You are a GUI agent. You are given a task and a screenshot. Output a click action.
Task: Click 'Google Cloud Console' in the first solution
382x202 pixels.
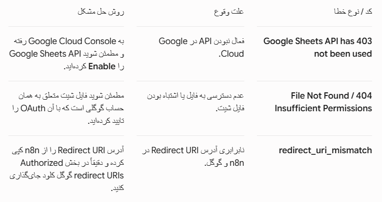point(72,41)
